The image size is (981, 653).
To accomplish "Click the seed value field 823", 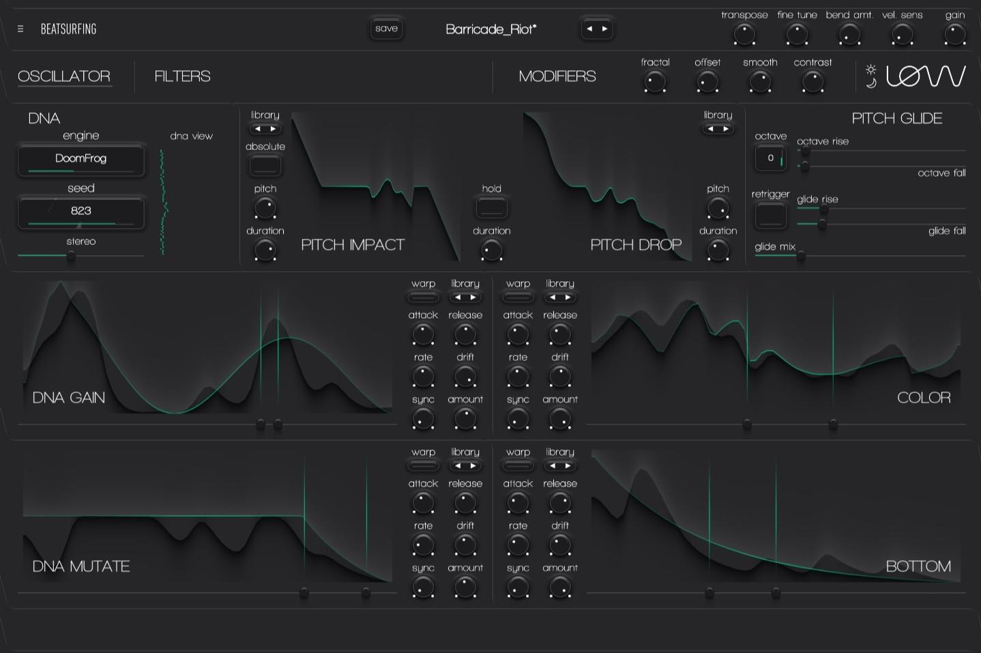I will pos(81,212).
